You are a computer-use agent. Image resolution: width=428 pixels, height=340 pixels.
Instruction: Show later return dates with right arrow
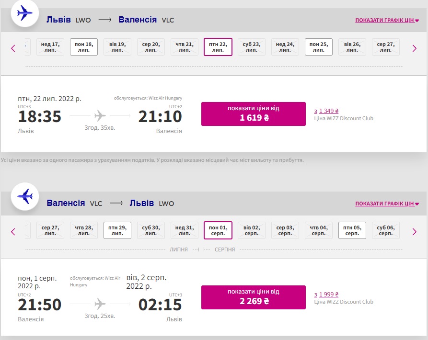point(415,232)
